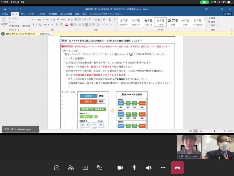Toggle strikethrough abc formatting
The height and width of the screenshot is (176, 234).
pos(45,25)
